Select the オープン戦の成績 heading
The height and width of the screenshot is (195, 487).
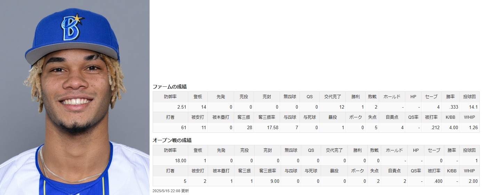(x=172, y=140)
